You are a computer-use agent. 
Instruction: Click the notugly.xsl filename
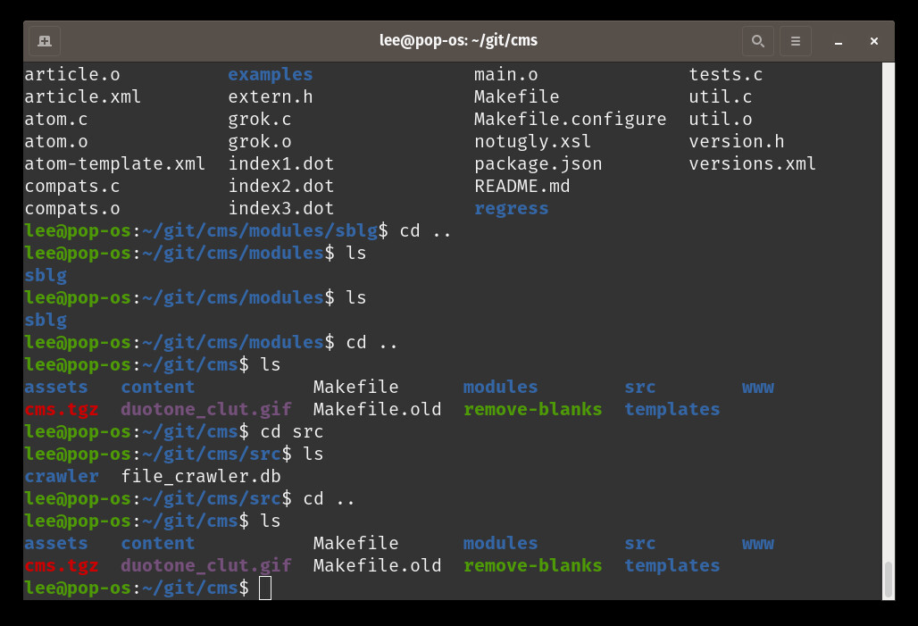pos(532,141)
